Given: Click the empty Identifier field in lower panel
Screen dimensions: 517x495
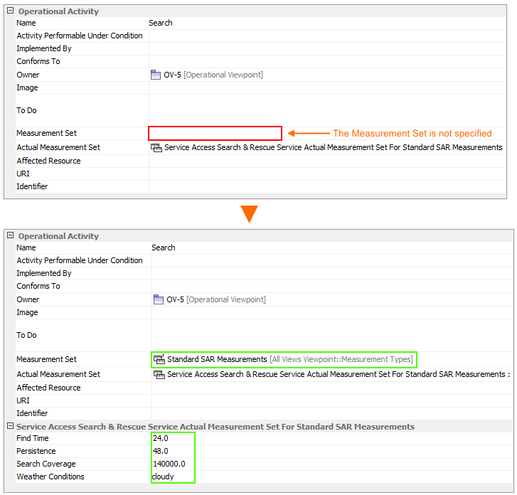Looking at the screenshot, I should 331,413.
